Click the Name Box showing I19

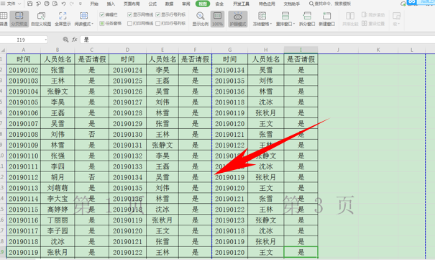(21, 40)
